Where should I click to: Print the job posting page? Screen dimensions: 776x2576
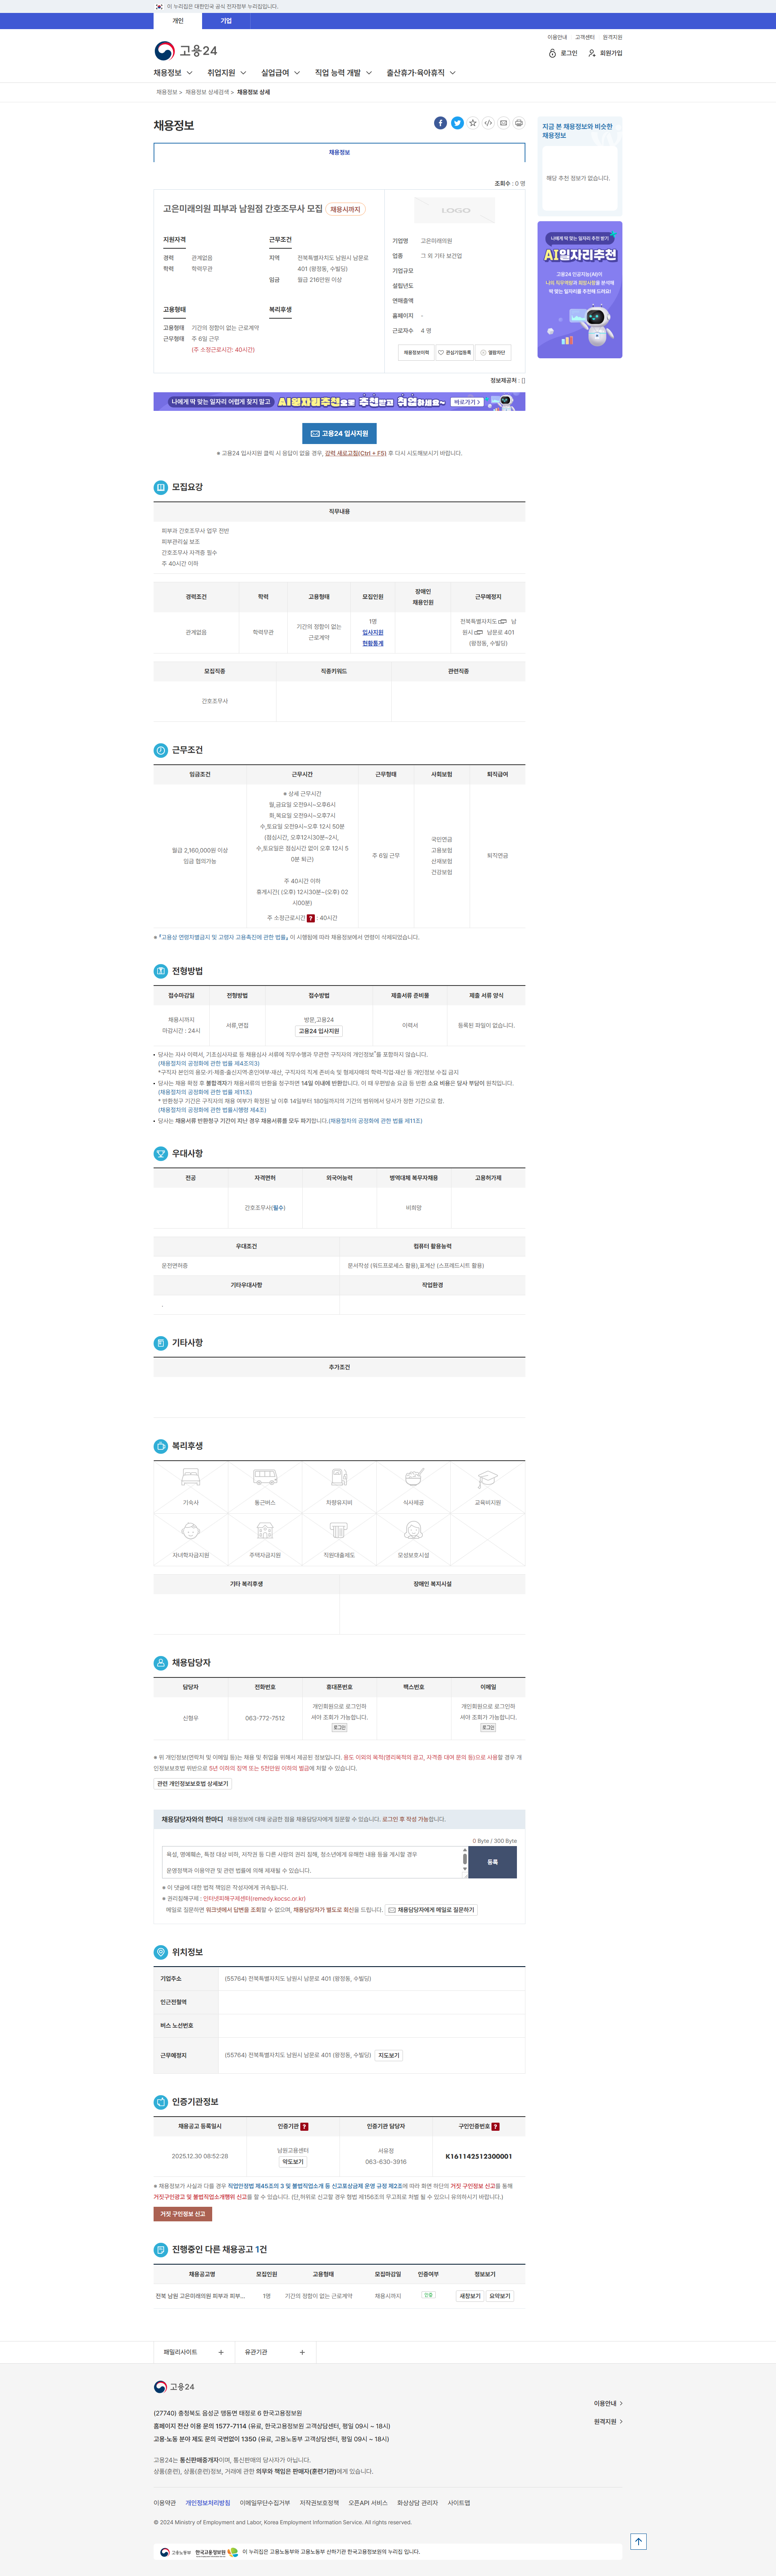519,123
